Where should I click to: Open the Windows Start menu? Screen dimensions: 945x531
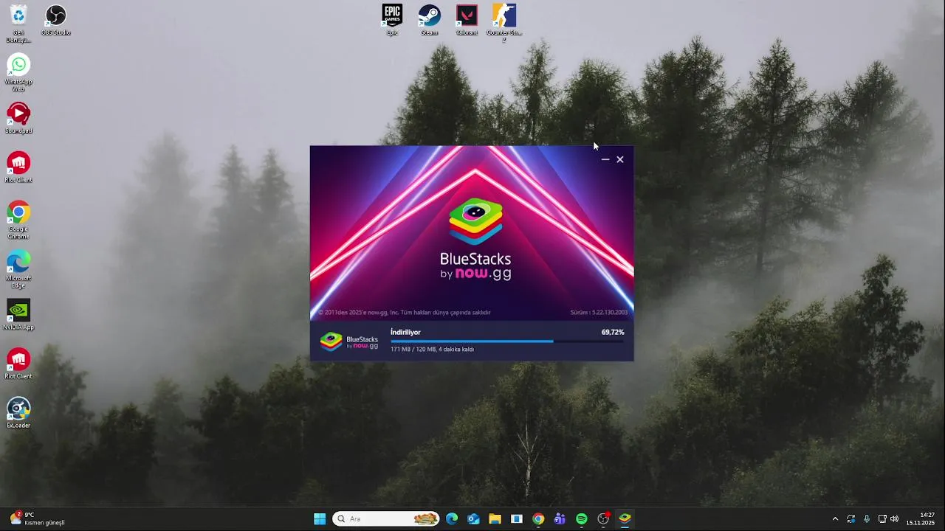tap(320, 519)
